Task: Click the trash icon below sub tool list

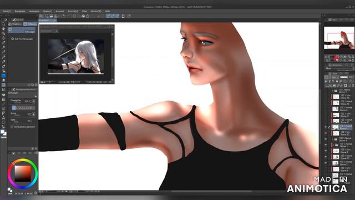Action: pyautogui.click(x=36, y=85)
